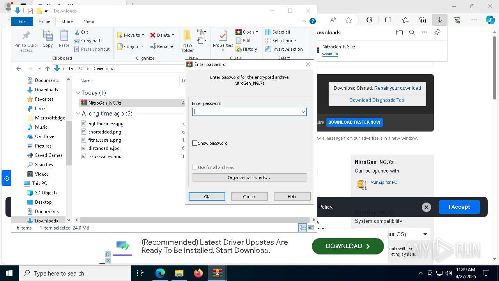Image resolution: width=499 pixels, height=281 pixels.
Task: Click the Organize passwords button
Action: [x=249, y=178]
